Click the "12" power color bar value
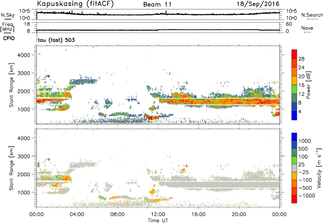The height and width of the screenshot is (223, 323). pos(301,94)
